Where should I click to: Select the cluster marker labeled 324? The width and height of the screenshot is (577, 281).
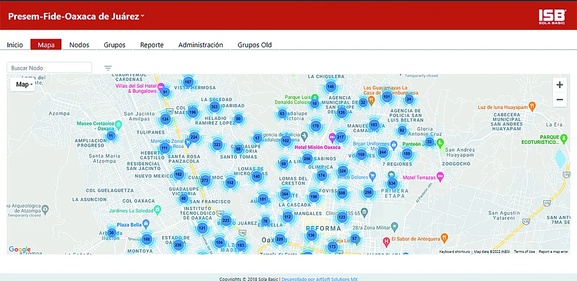click(x=342, y=171)
